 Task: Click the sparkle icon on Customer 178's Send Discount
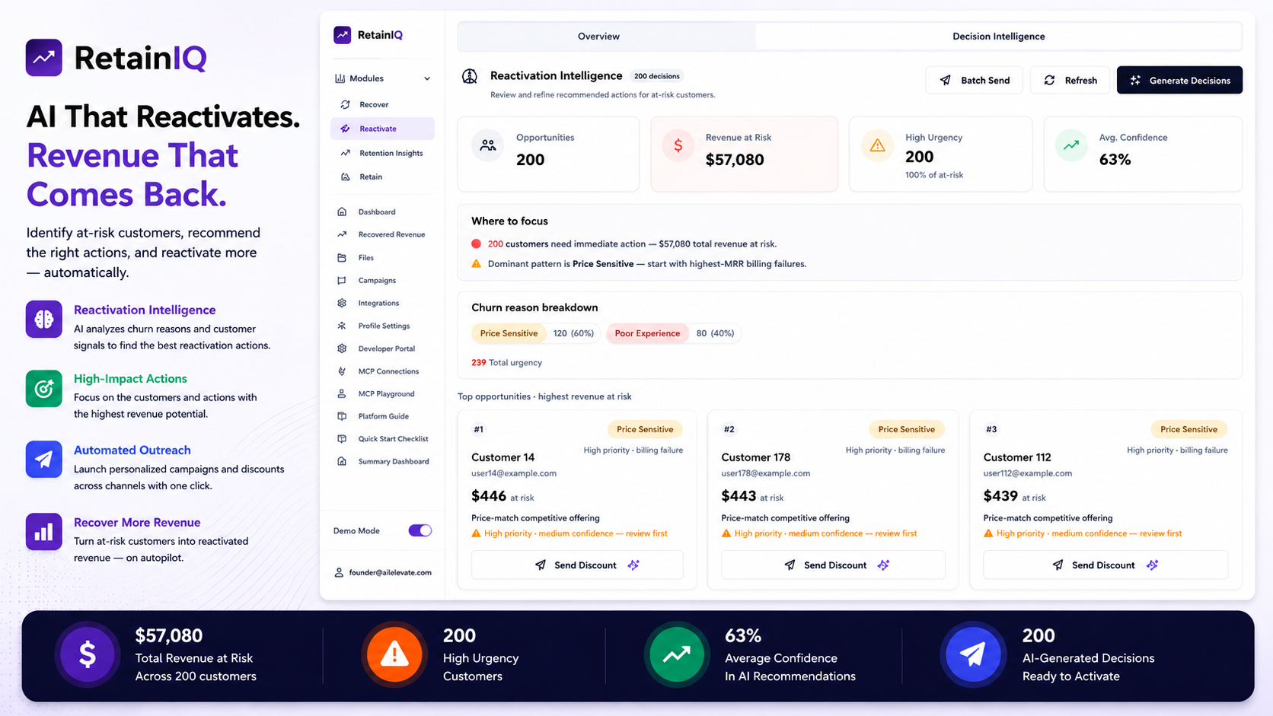click(x=883, y=565)
